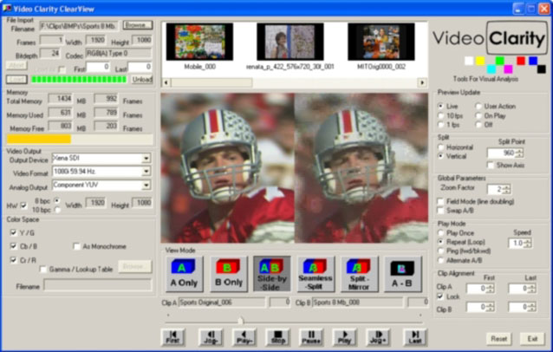The height and width of the screenshot is (352, 553).
Task: Choose Seamless-Split view mode
Action: [x=316, y=274]
